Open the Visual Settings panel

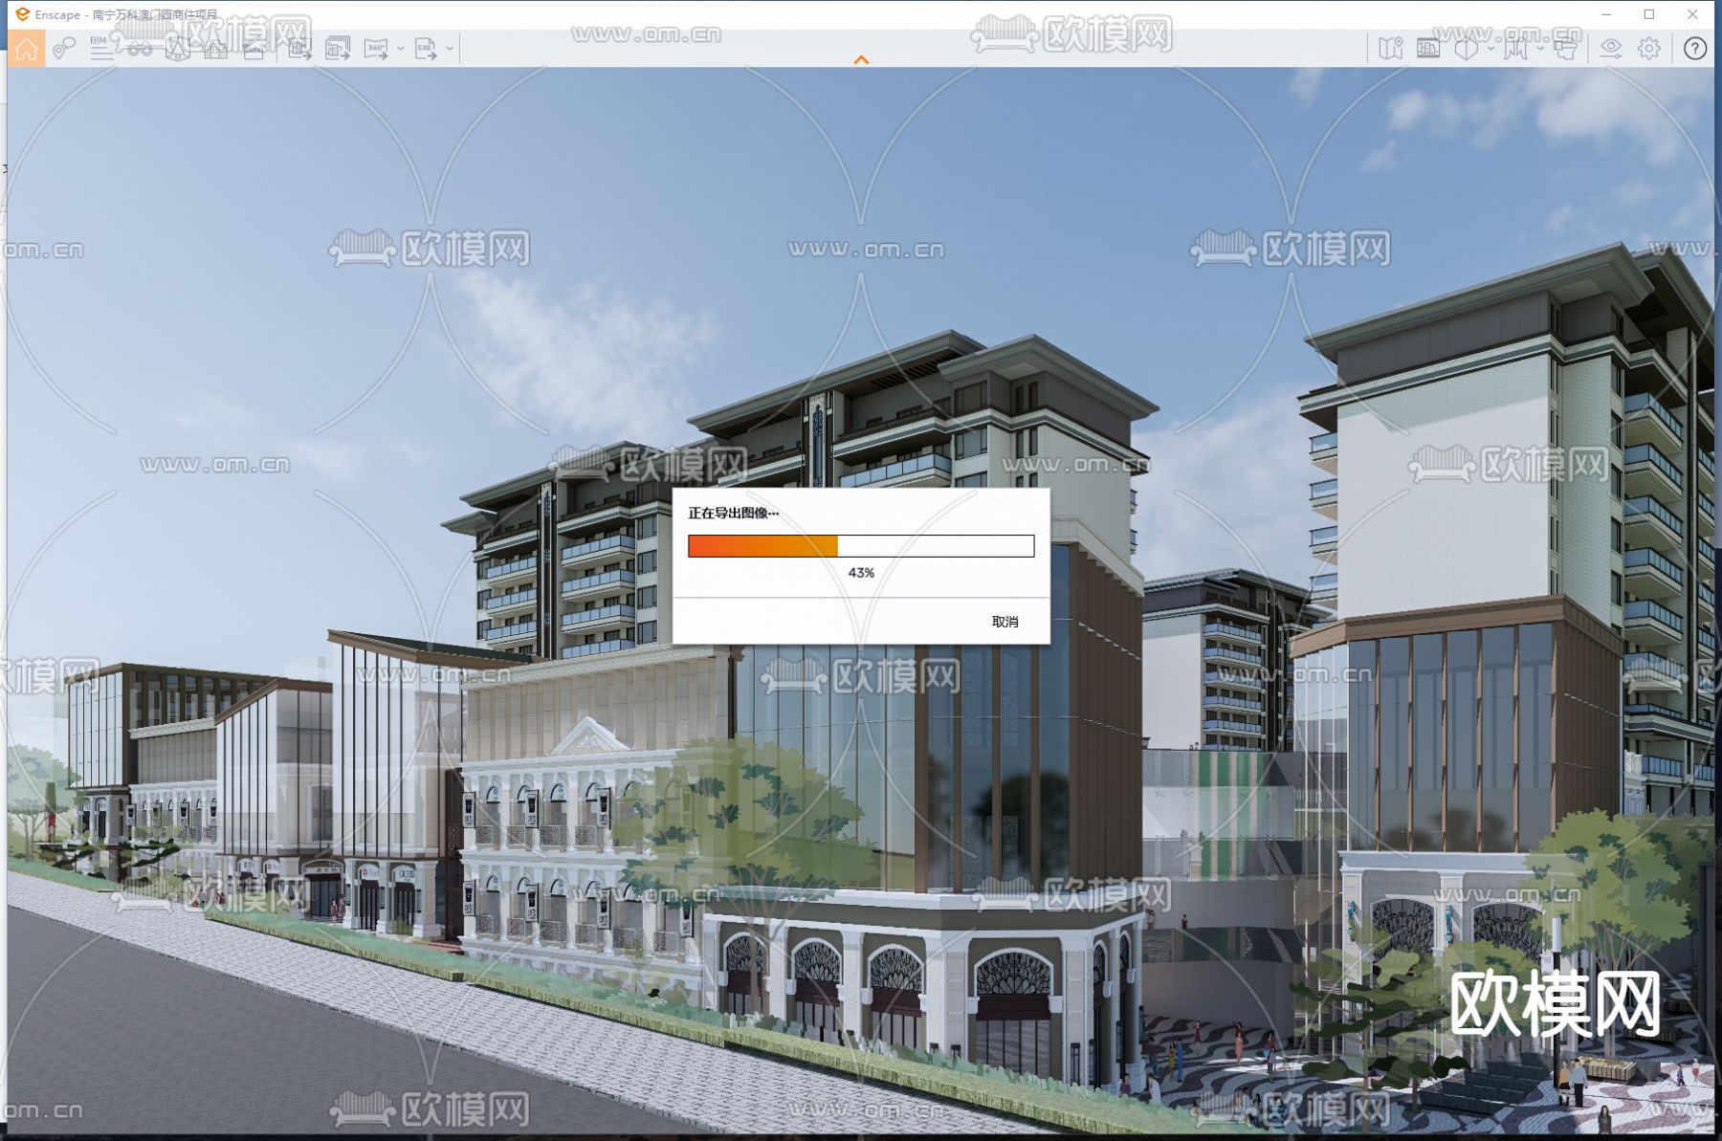click(x=1426, y=50)
